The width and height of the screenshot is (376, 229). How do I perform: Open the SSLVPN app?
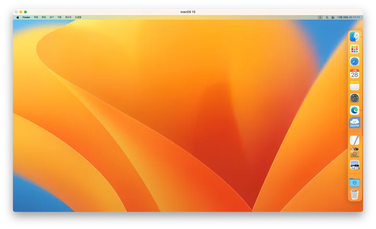(x=355, y=122)
